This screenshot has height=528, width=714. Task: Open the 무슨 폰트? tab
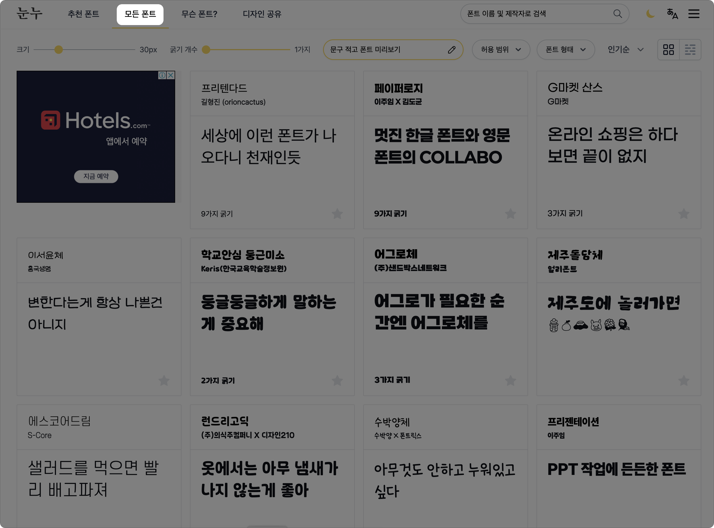pos(199,14)
